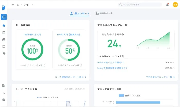Screen dimensions: 180x107
Task: Click the 50% understanding ring
Action: tap(69, 50)
